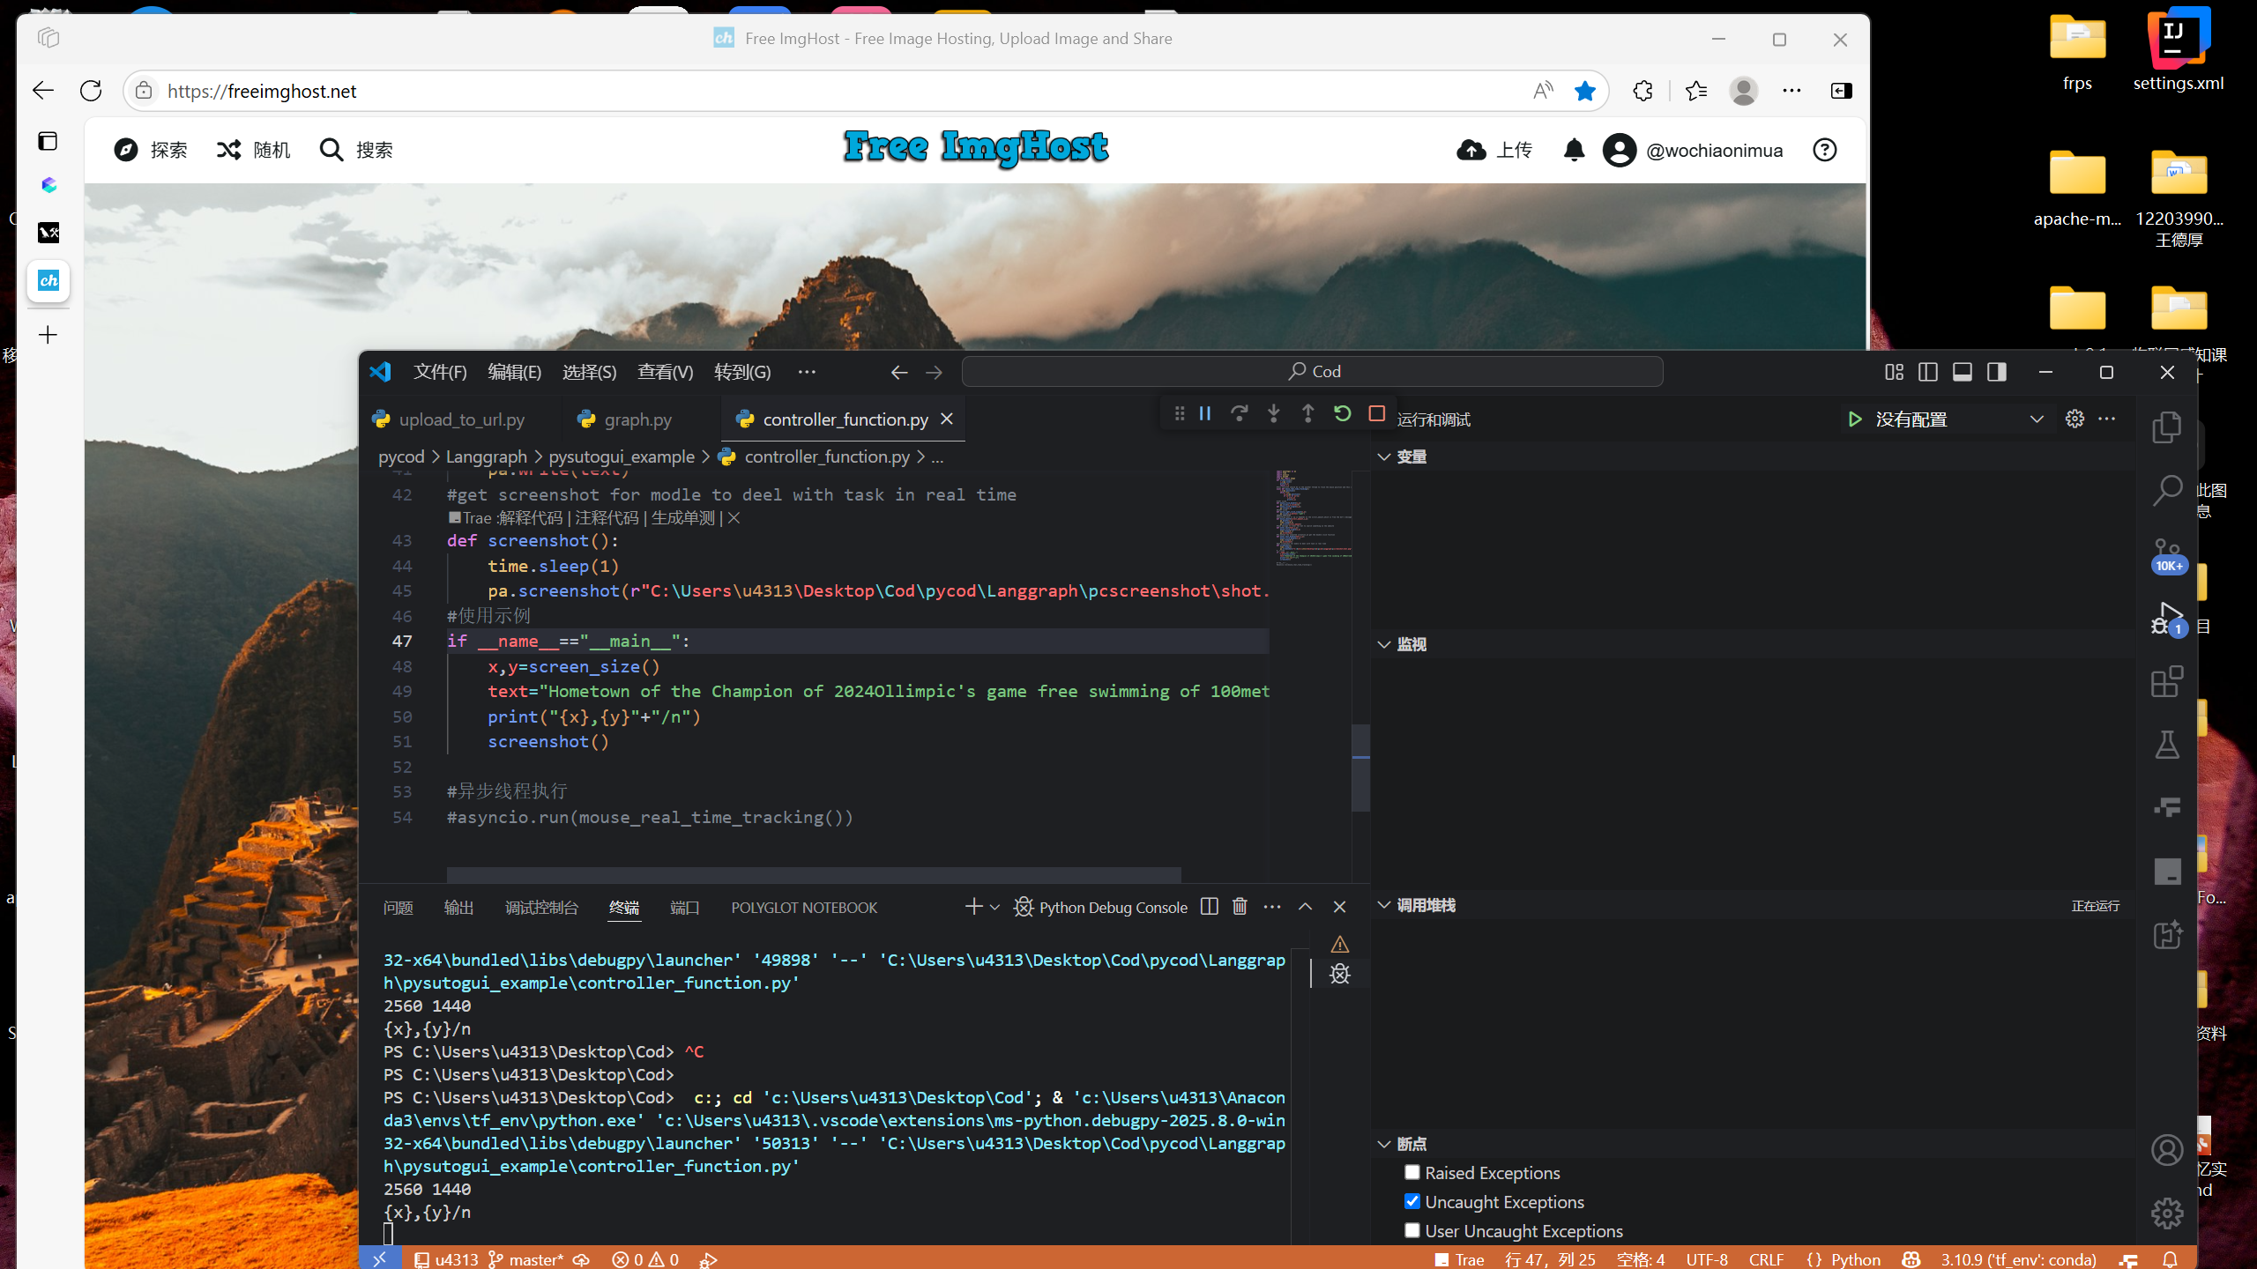This screenshot has width=2257, height=1269.
Task: Collapse the 监视 section
Action: click(x=1384, y=644)
